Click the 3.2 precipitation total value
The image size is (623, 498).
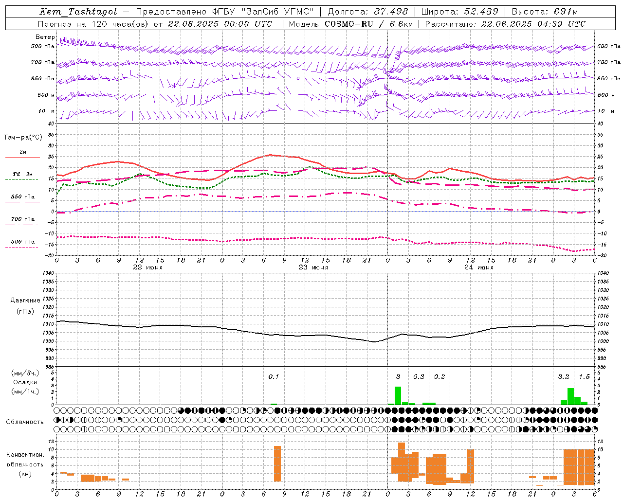point(564,377)
